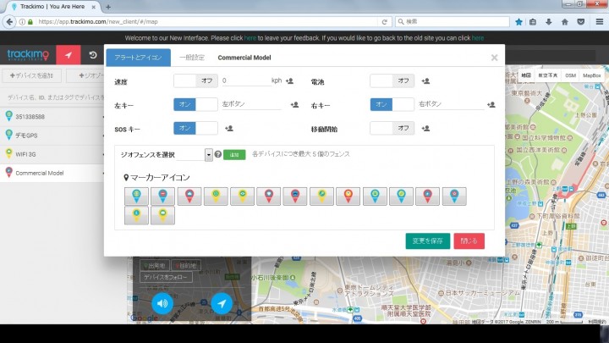Switch to the 一般設定 tab
The image size is (609, 343).
(x=193, y=58)
